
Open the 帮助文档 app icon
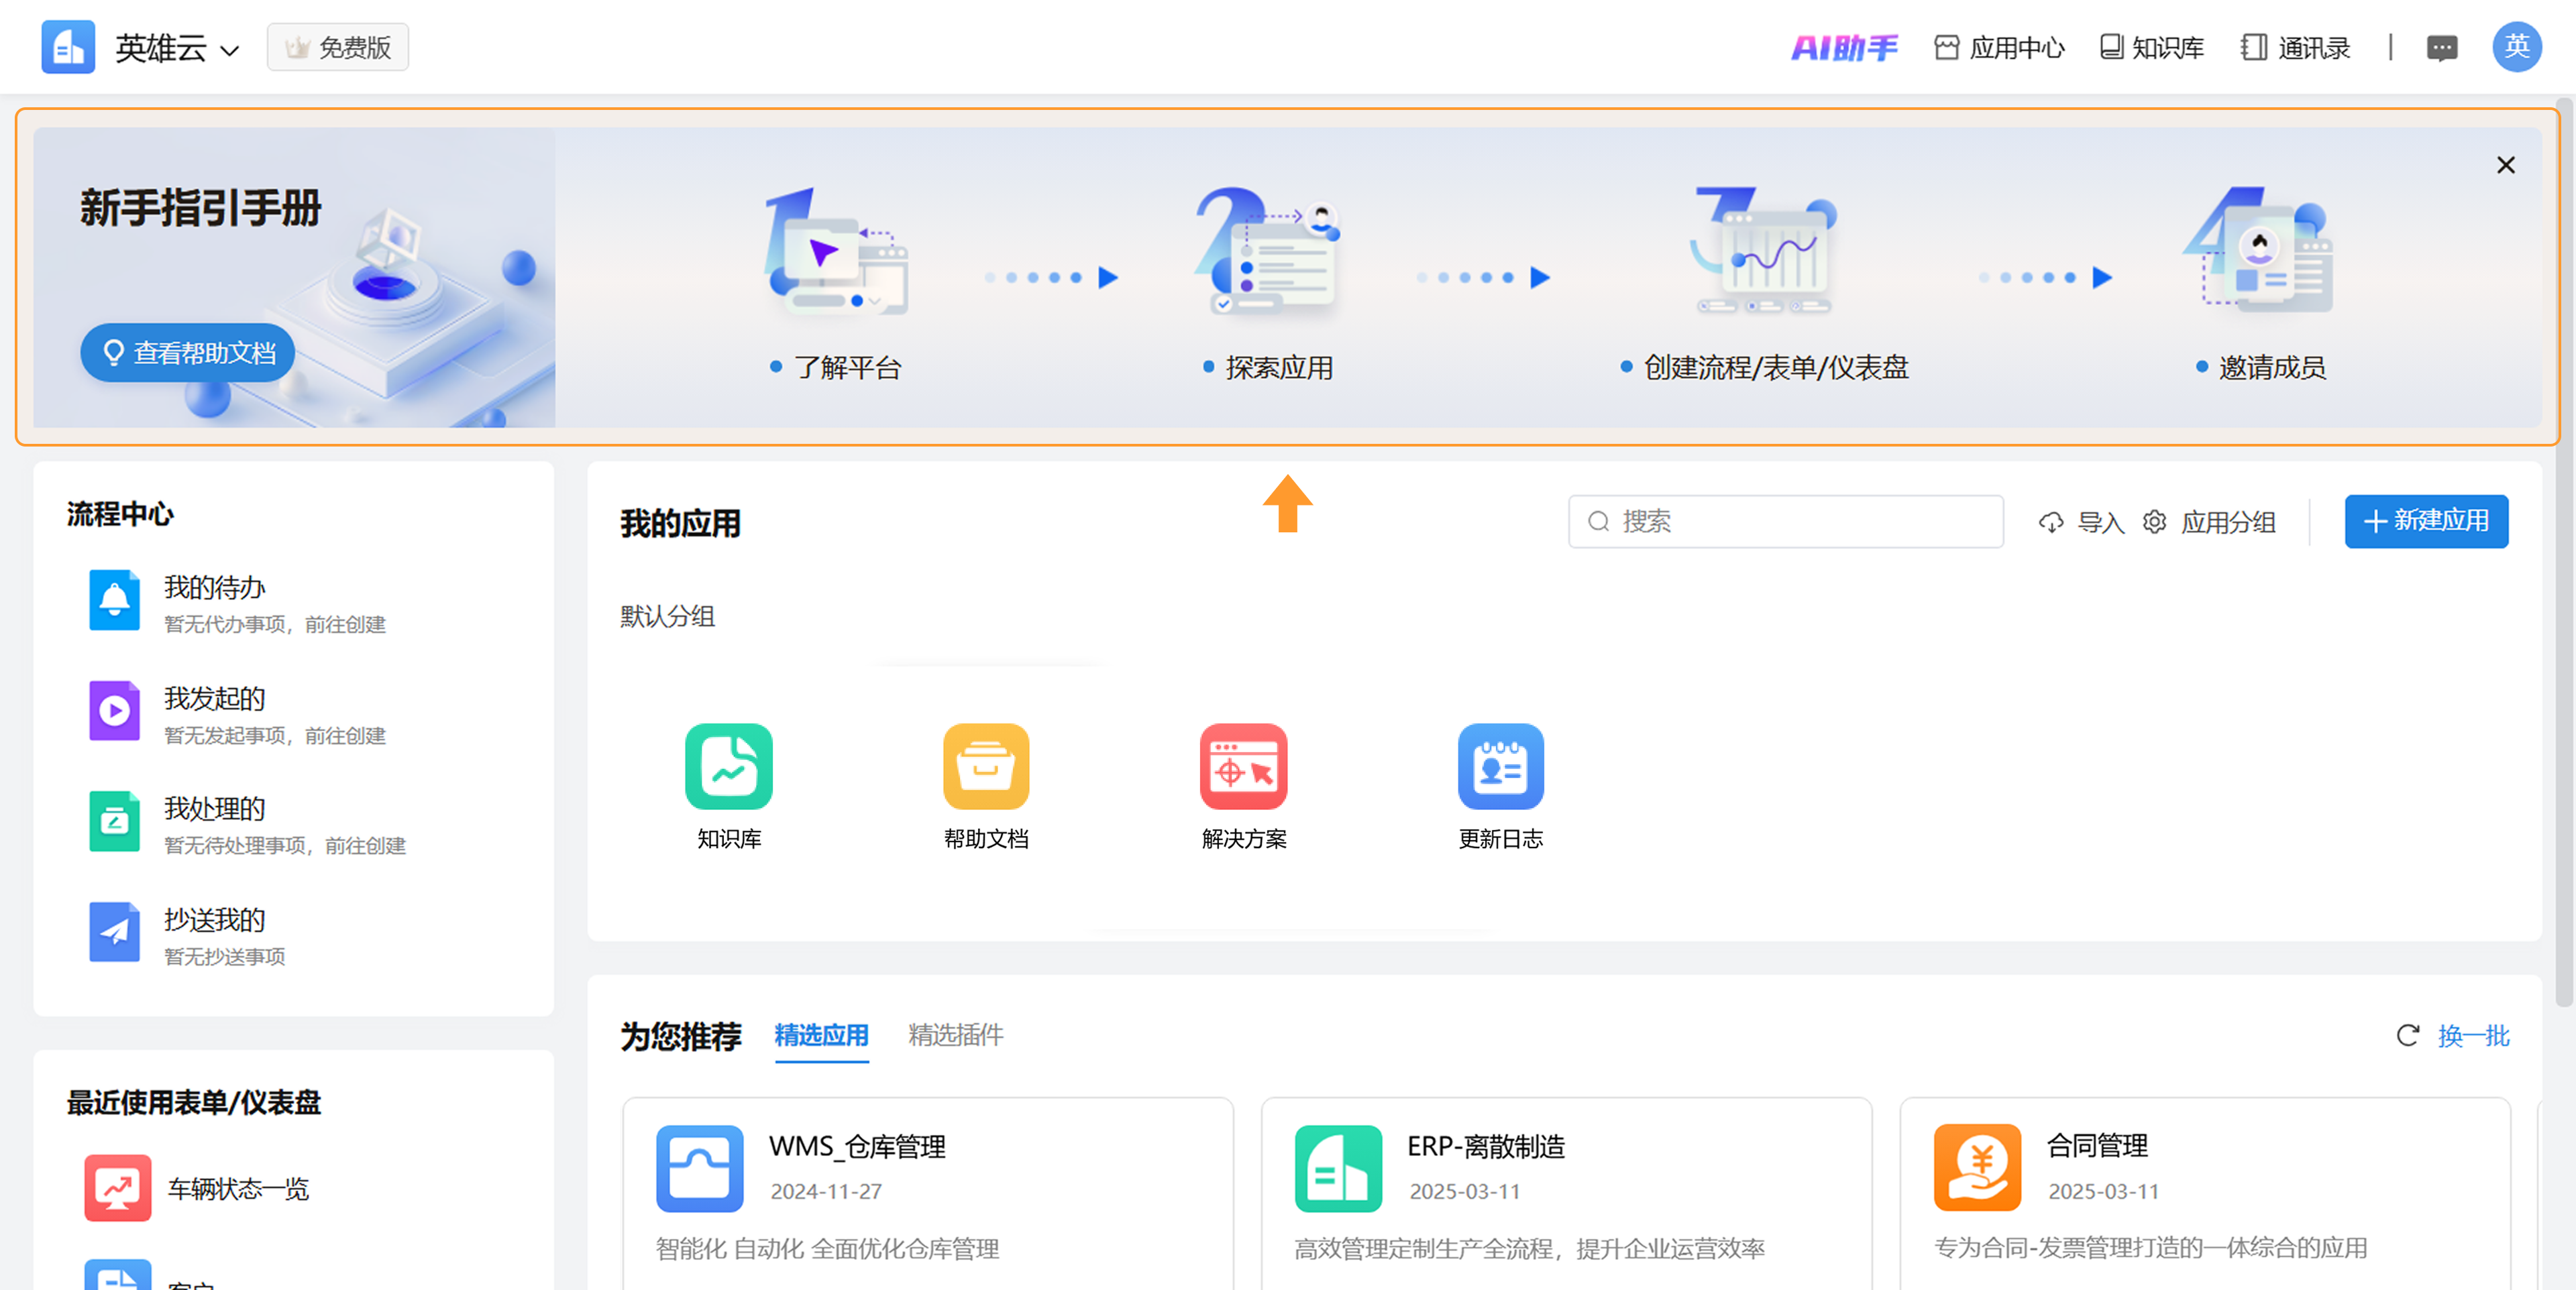coord(985,766)
